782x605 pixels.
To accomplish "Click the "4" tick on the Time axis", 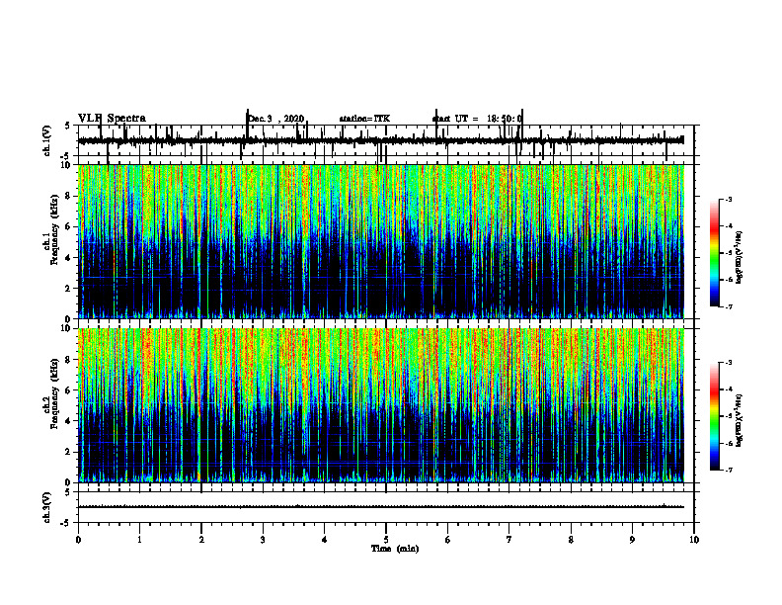I will coord(325,540).
